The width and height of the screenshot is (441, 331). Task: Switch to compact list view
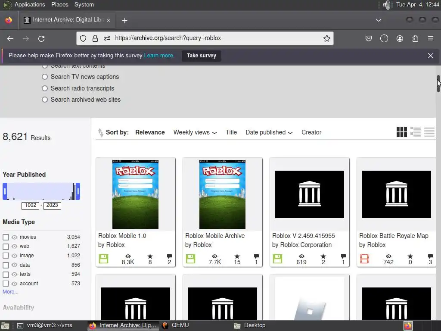[x=429, y=132]
